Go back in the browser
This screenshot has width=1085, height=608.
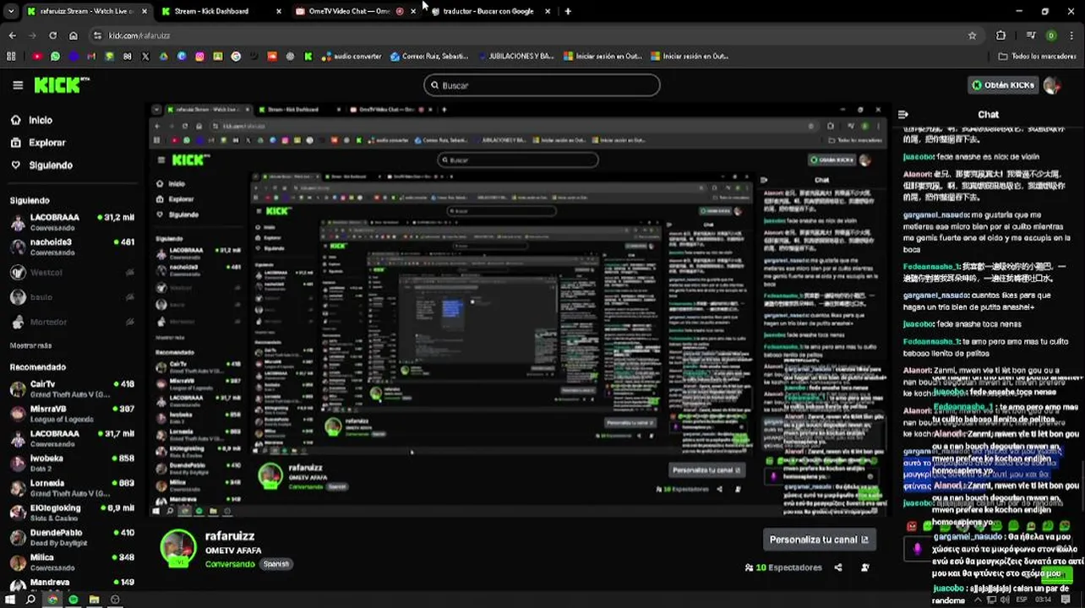coord(12,35)
